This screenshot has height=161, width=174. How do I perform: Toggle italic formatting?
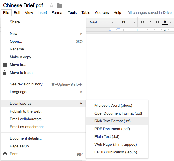[x=150, y=22]
